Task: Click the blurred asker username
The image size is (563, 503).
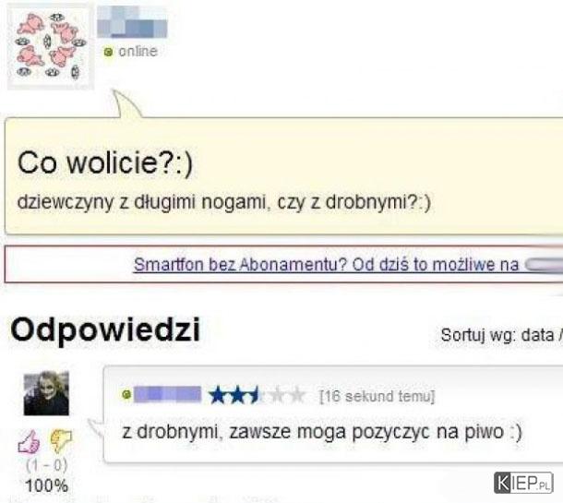Action: (132, 22)
